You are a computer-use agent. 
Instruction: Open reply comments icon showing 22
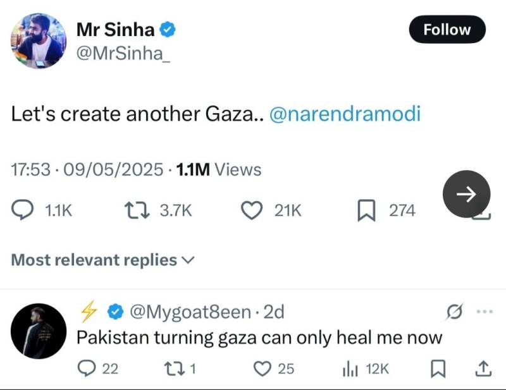coord(87,369)
